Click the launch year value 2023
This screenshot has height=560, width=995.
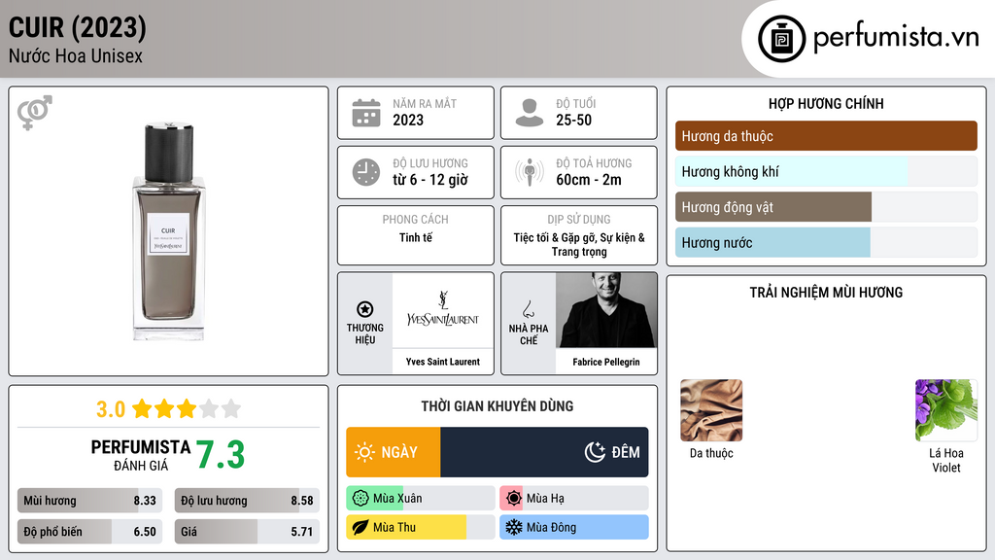click(408, 120)
